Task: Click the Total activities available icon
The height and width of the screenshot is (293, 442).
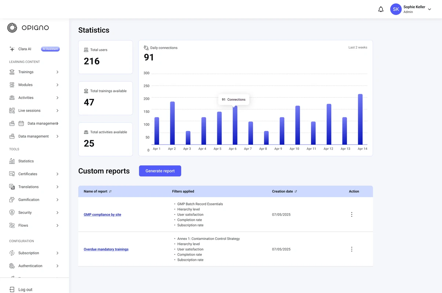Action: click(86, 132)
